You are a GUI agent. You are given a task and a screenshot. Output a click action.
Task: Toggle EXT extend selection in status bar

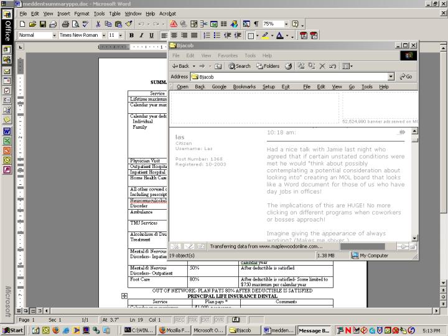(x=205, y=320)
